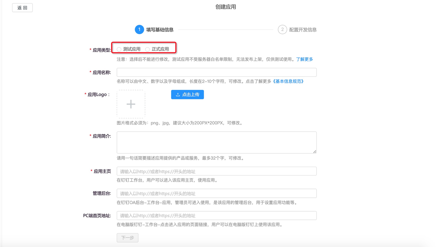The width and height of the screenshot is (443, 247).
Task: Select the 测试应用 radio option
Action: 119,49
